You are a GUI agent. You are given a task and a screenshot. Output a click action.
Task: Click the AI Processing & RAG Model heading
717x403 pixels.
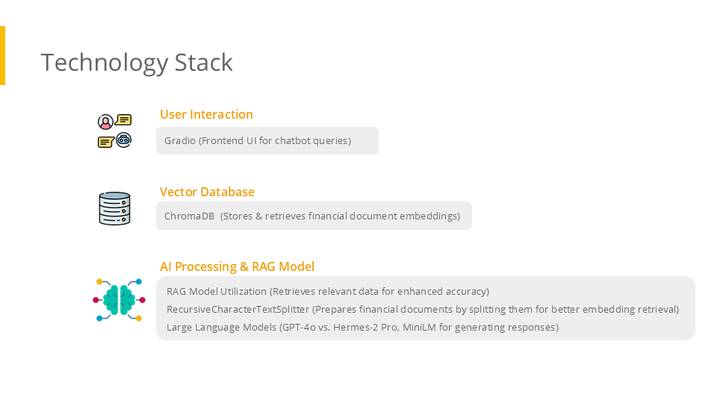point(237,266)
